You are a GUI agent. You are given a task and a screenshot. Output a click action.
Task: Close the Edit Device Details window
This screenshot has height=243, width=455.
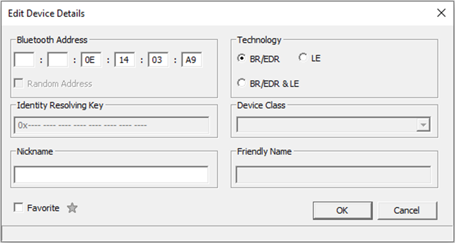point(441,13)
